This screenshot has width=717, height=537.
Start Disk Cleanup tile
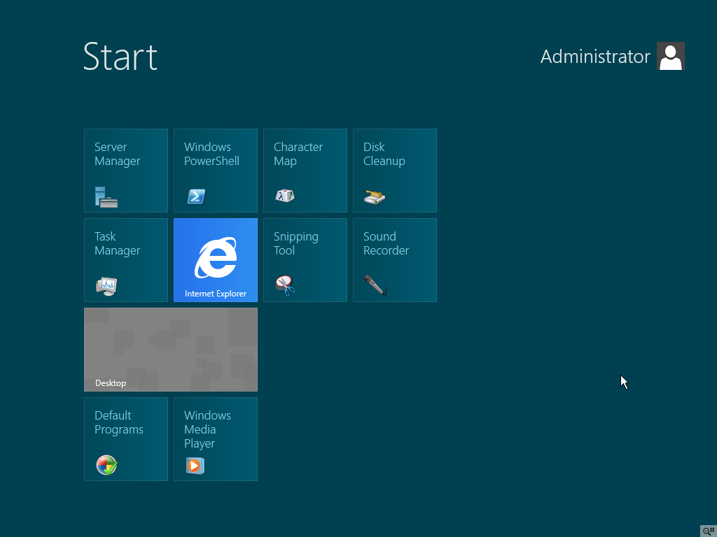point(395,171)
